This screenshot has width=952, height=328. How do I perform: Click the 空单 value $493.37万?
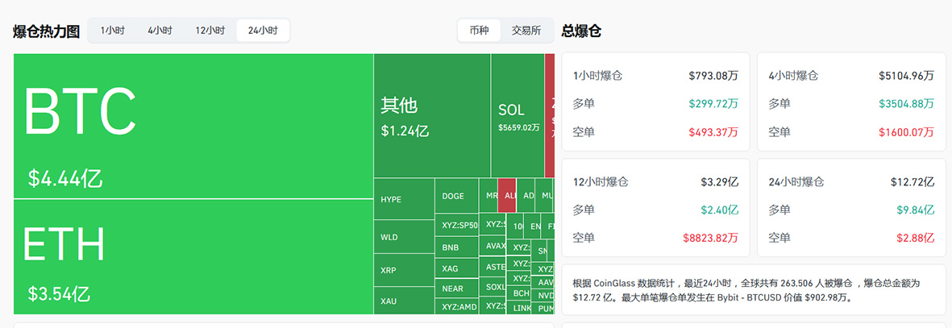(713, 132)
